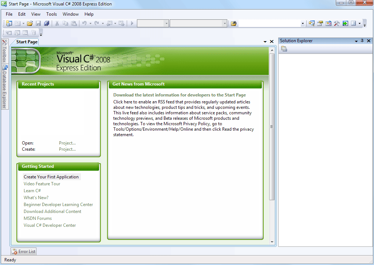
Task: Click the Toolbox hammer-and-wrench toolbar icon
Action: click(337, 23)
